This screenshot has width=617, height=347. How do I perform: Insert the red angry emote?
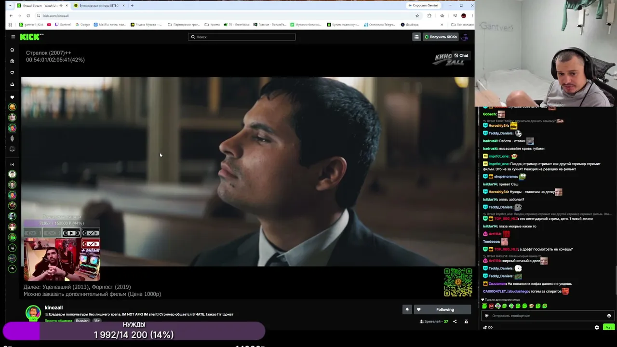(x=491, y=306)
